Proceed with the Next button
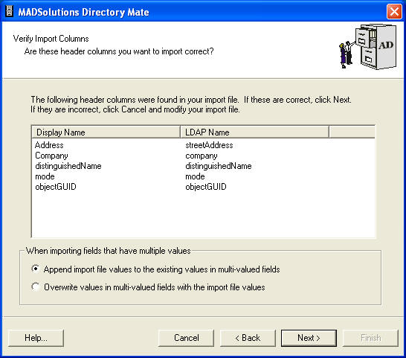 pyautogui.click(x=309, y=338)
